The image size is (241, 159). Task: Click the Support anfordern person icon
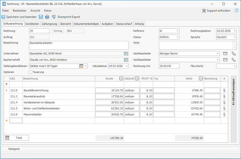pos(204,10)
